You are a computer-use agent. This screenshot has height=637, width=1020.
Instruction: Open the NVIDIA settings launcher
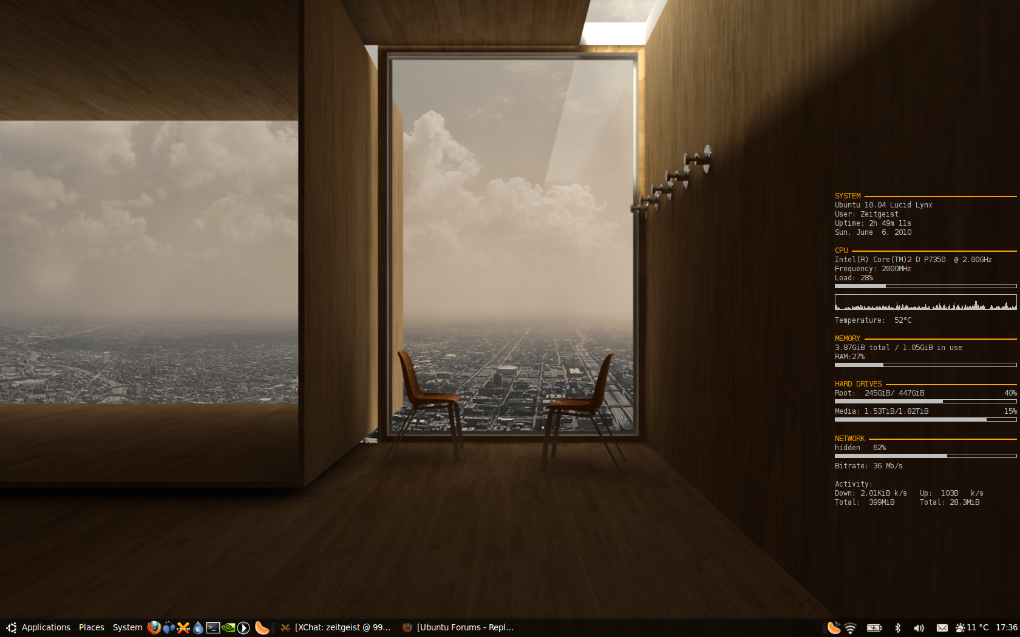(228, 628)
